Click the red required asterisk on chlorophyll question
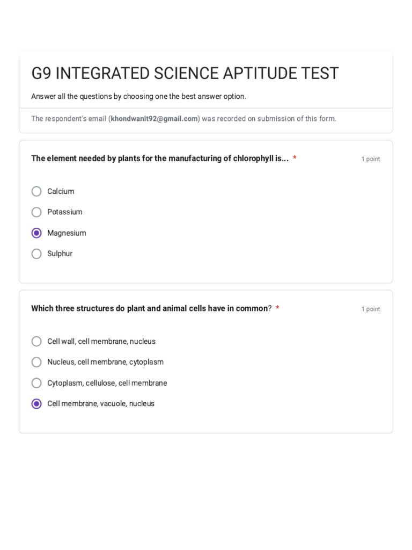The height and width of the screenshot is (550, 412). pos(295,157)
